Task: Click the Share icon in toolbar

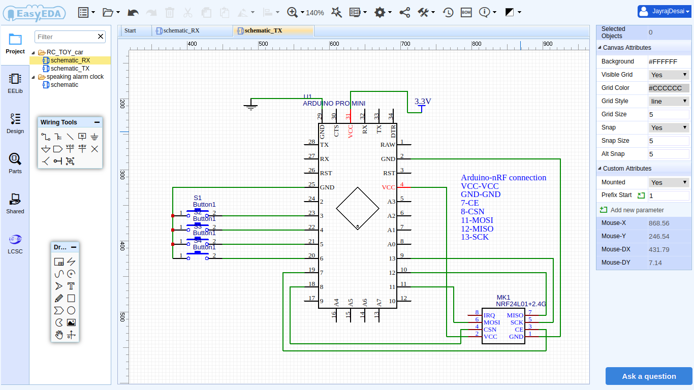Action: pos(404,12)
